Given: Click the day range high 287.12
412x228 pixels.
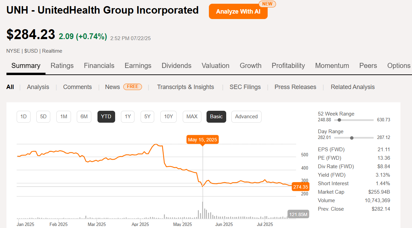Looking at the screenshot, I should pos(383,138).
